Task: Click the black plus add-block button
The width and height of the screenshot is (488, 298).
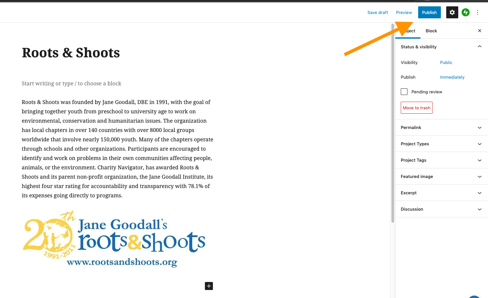Action: coord(209,286)
